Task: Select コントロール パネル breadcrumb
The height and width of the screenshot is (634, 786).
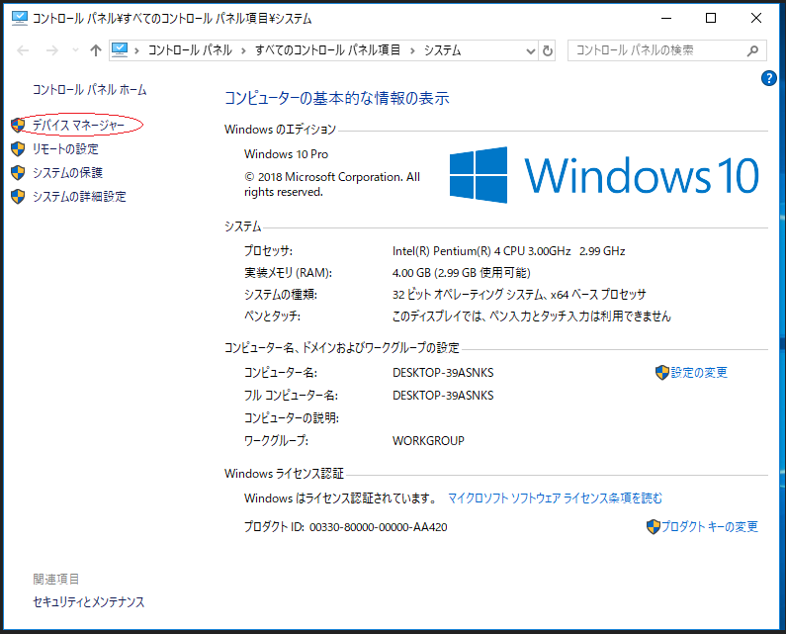Action: tap(190, 50)
